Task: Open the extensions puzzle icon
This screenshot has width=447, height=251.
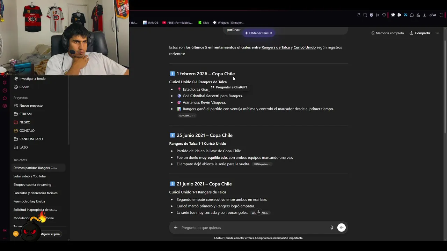Action: coord(412,15)
